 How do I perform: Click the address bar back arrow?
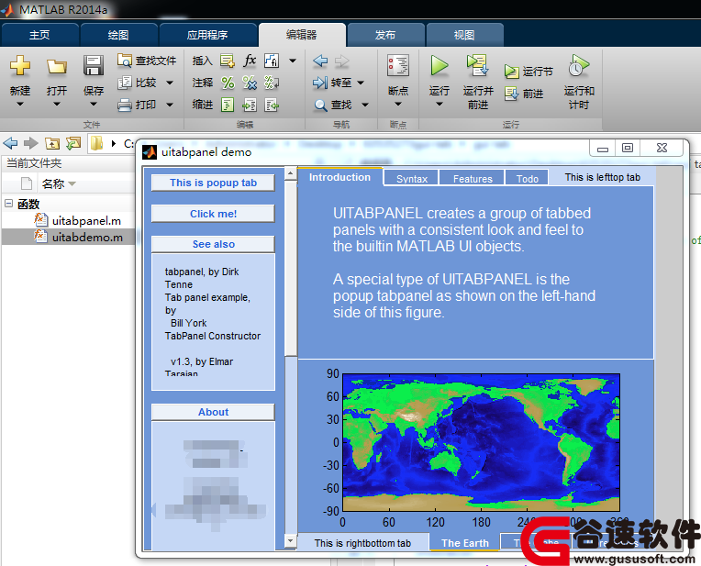click(x=10, y=143)
